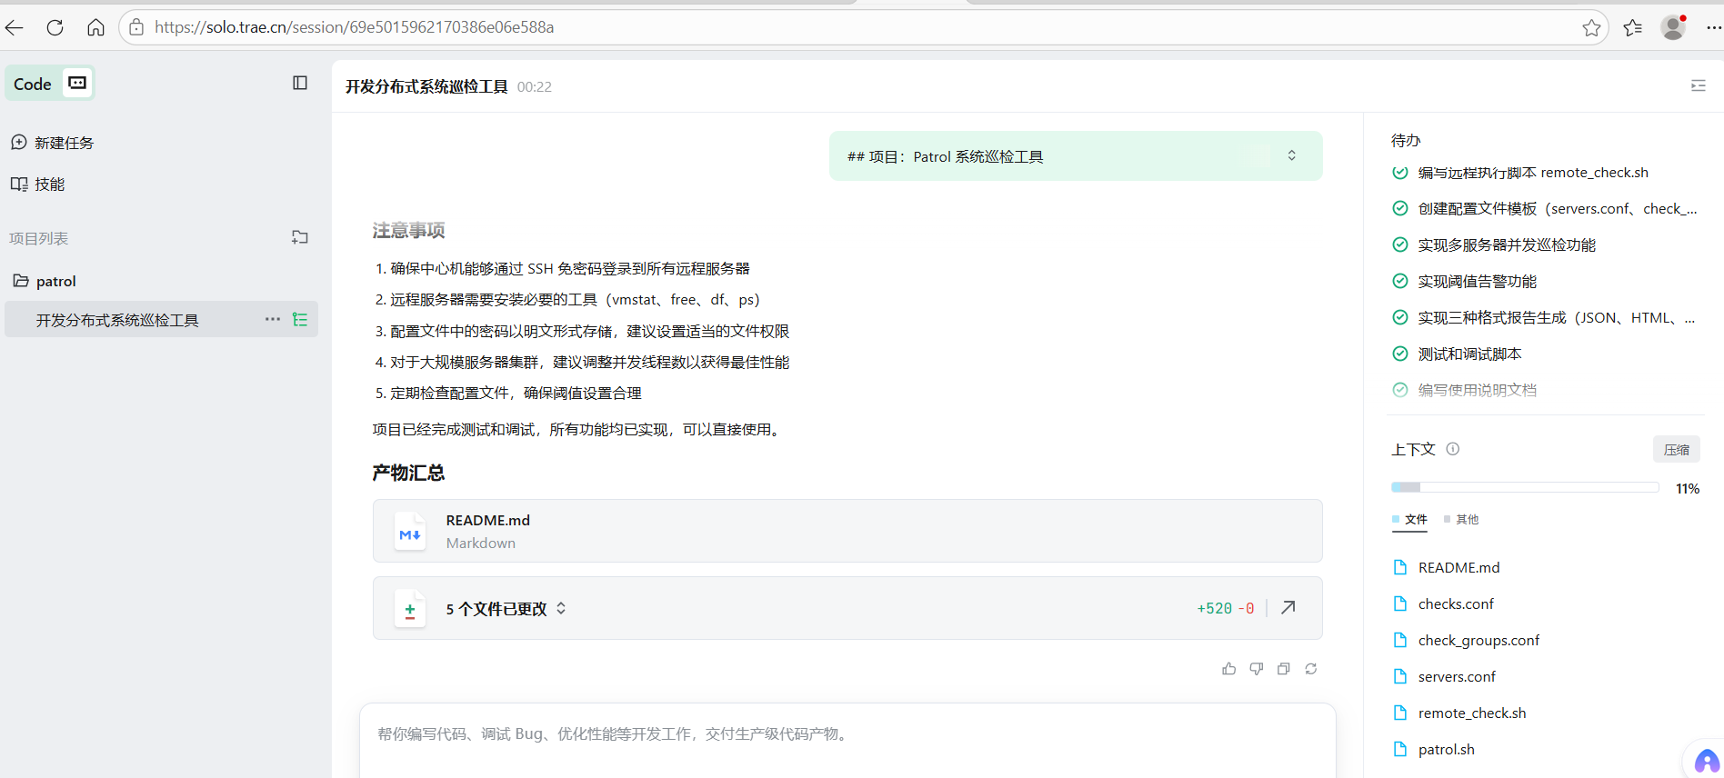This screenshot has width=1724, height=778.
Task: Click the thumbs up feedback icon
Action: point(1229,669)
